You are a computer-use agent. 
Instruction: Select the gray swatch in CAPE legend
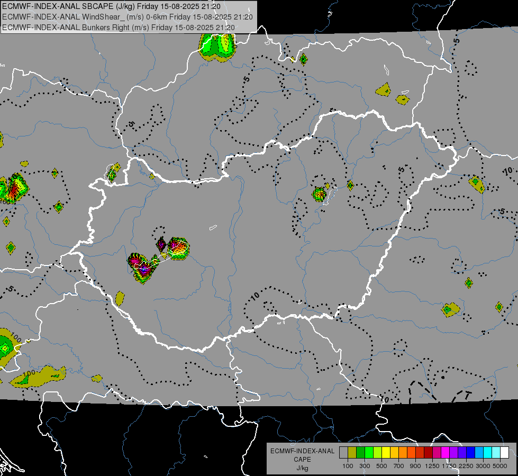click(x=343, y=452)
